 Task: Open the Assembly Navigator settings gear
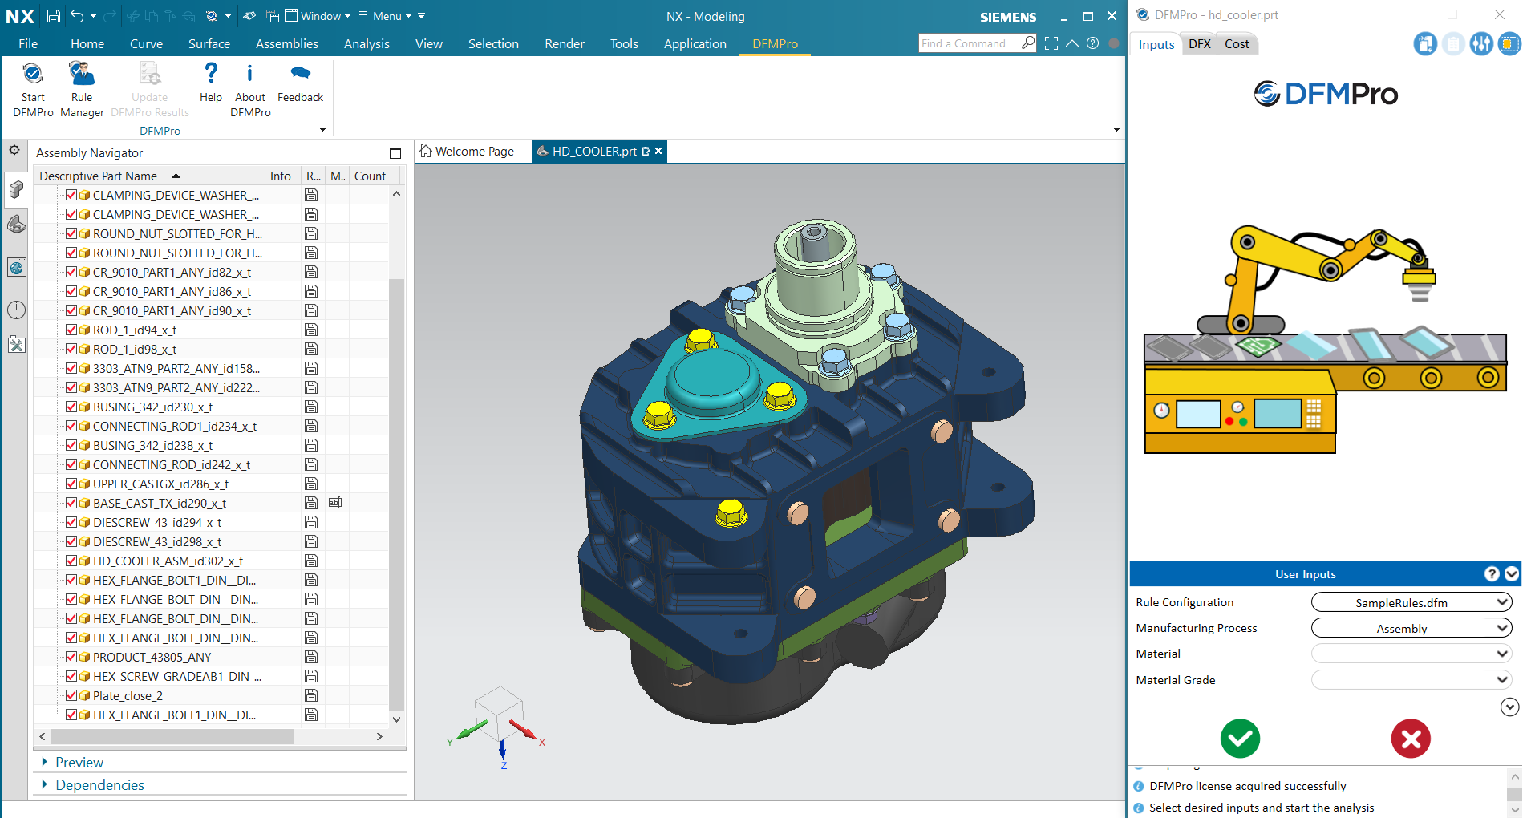tap(14, 150)
